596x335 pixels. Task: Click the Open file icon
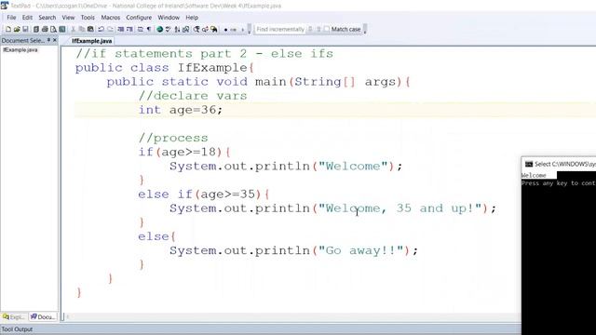(x=17, y=29)
